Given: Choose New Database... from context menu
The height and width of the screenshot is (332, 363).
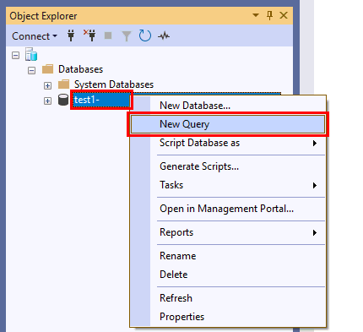Looking at the screenshot, I should 228,106.
